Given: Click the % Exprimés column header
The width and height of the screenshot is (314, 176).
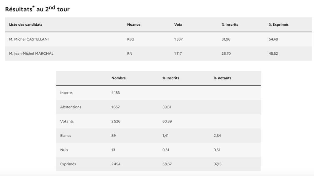Looking at the screenshot, I should tap(278, 24).
